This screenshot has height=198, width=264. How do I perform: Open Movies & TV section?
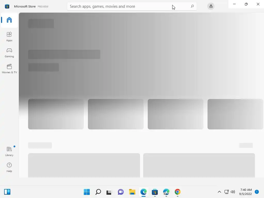pyautogui.click(x=9, y=69)
